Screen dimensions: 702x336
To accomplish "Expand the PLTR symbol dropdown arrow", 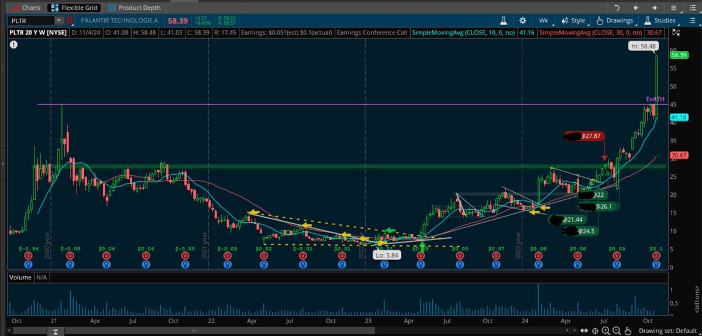I will click(x=59, y=20).
